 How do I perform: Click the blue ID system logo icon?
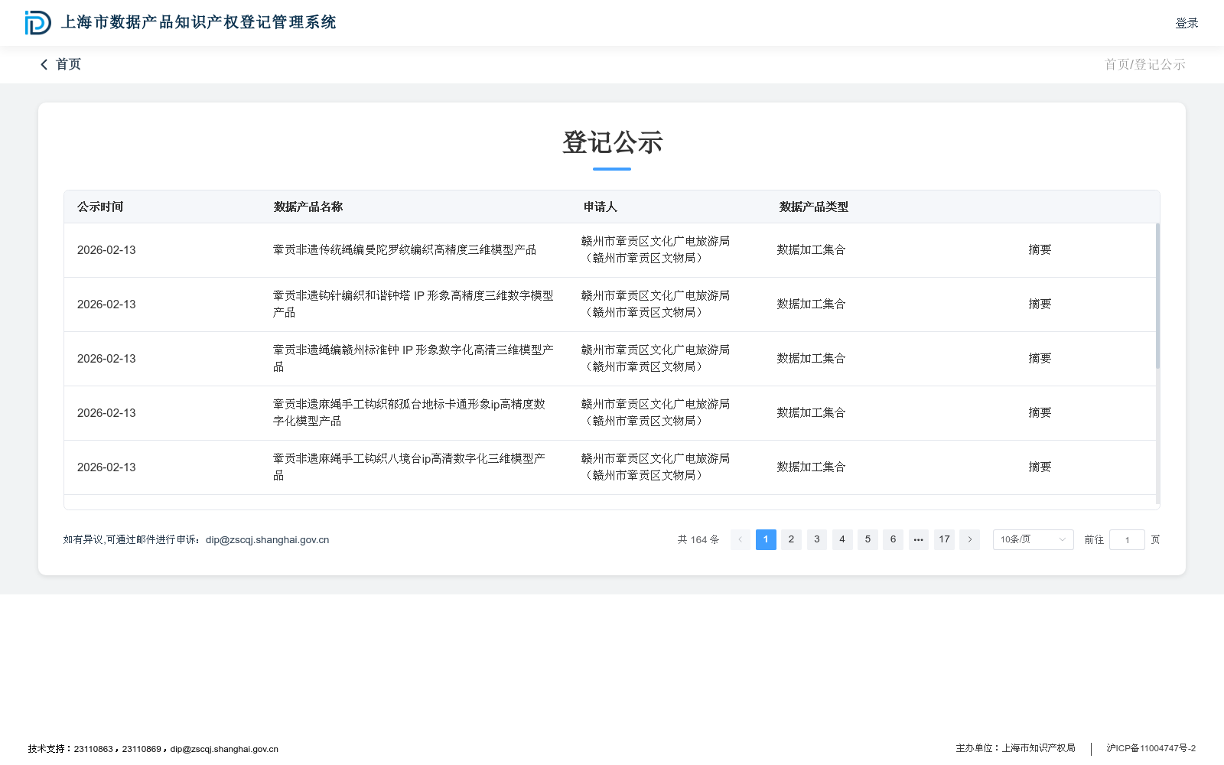tap(37, 23)
